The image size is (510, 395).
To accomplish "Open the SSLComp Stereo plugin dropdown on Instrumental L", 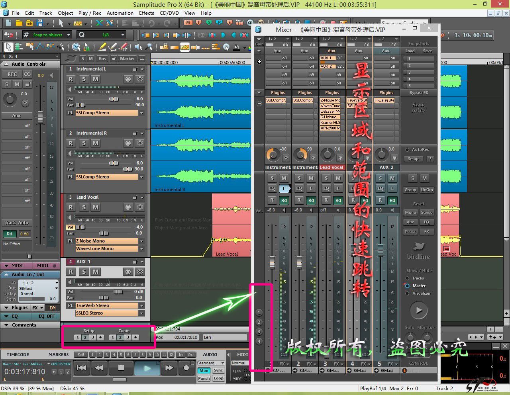I will click(x=141, y=113).
